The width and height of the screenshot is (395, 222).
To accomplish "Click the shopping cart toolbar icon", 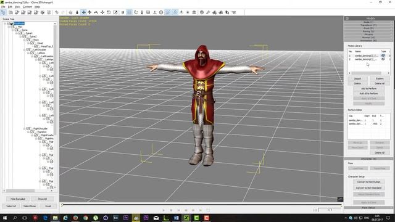I will [234, 12].
